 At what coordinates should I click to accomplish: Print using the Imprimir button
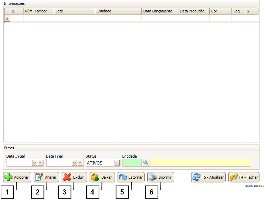pos(160,177)
